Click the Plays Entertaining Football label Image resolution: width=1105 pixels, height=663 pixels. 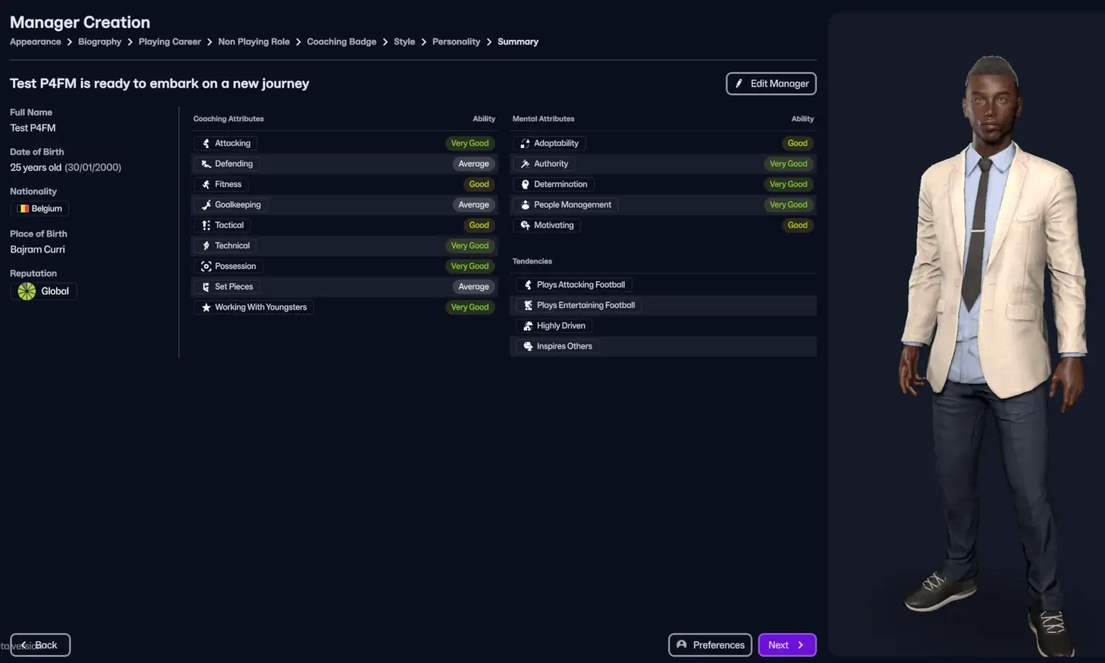point(586,306)
